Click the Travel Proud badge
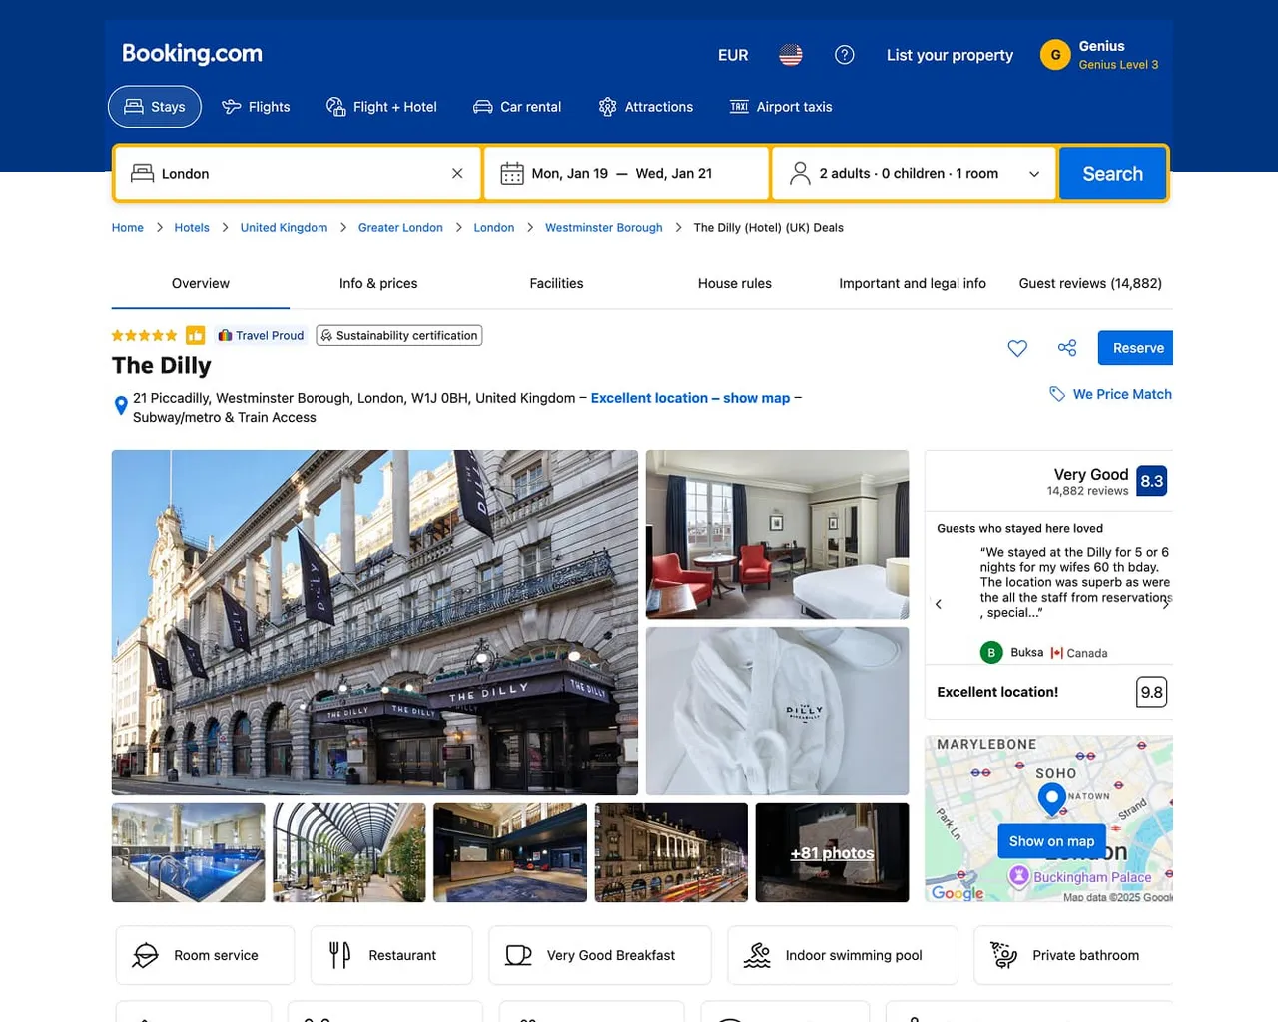 pyautogui.click(x=261, y=336)
